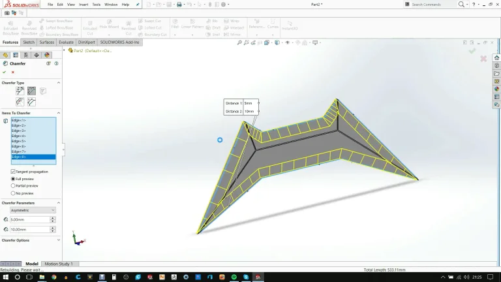Open the Insert menu
This screenshot has width=501, height=282.
pyautogui.click(x=83, y=5)
